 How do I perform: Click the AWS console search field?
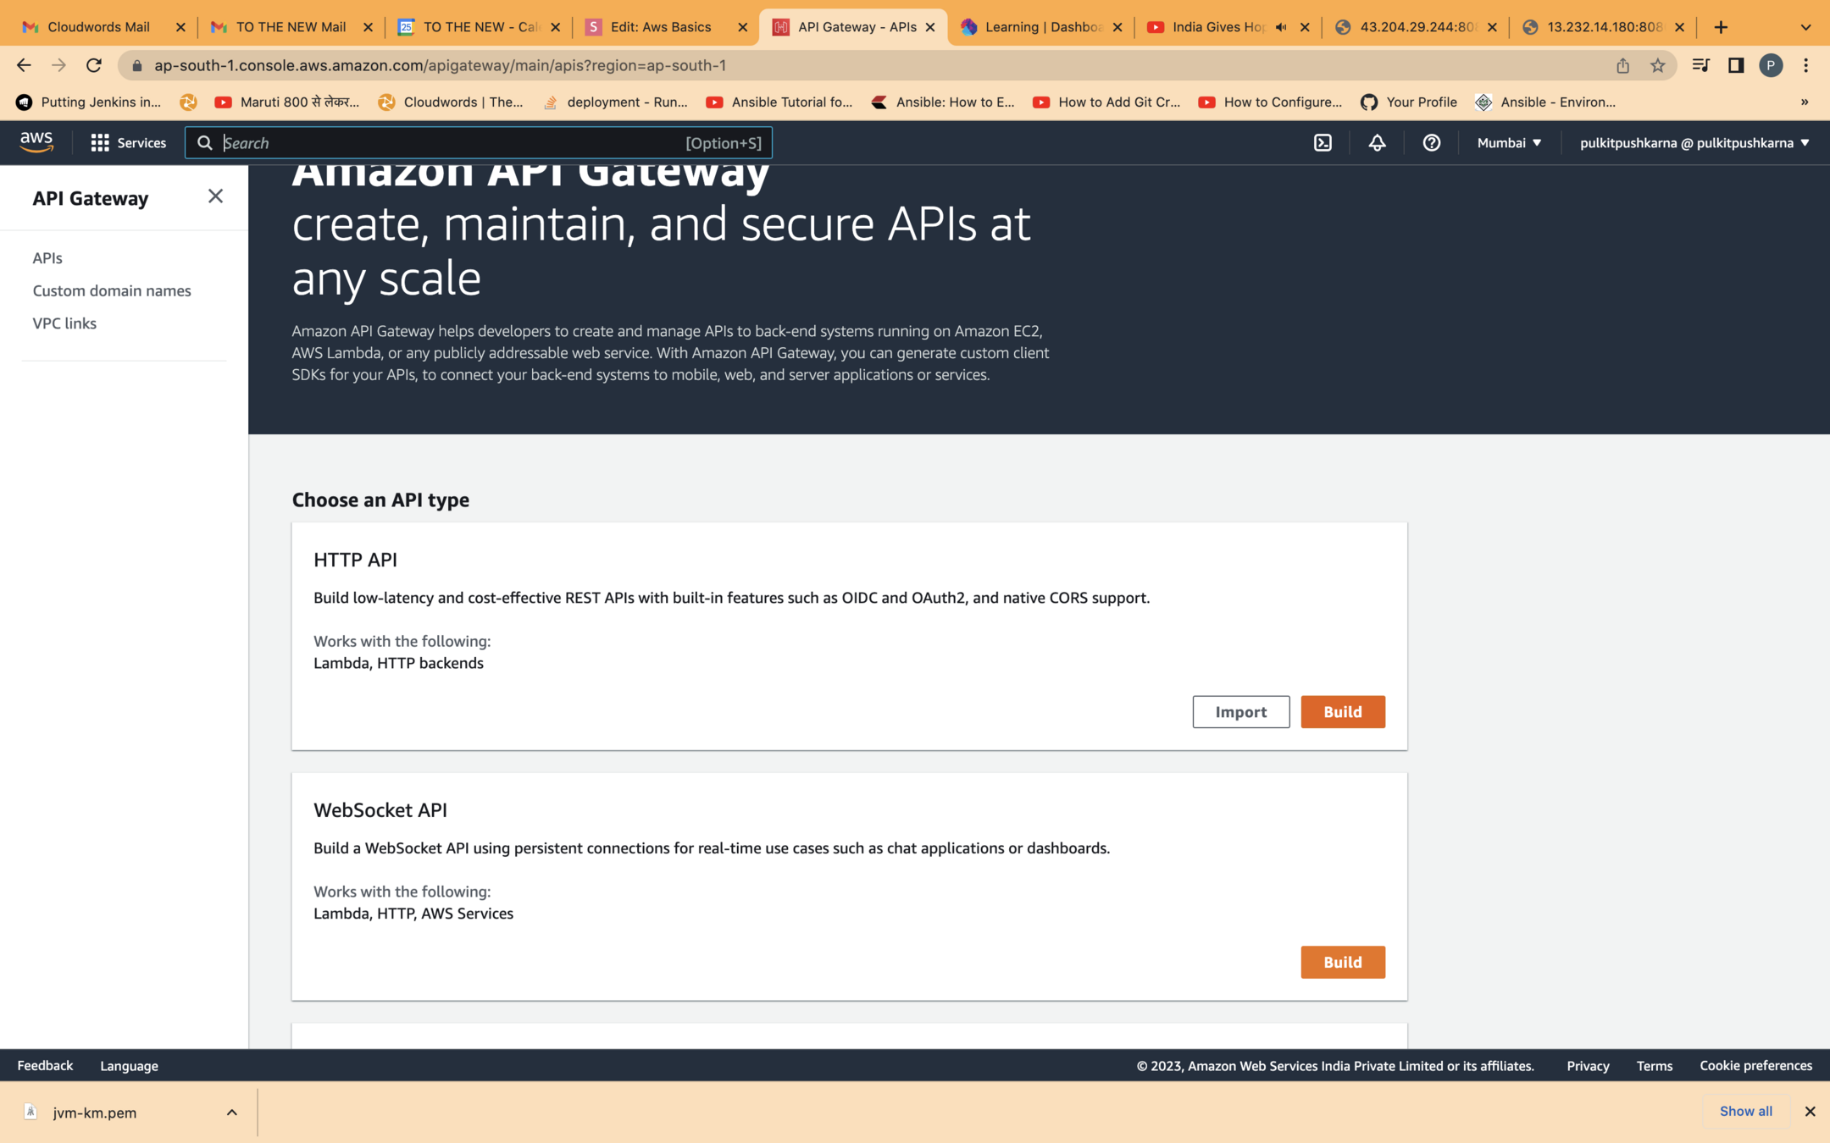tap(449, 142)
